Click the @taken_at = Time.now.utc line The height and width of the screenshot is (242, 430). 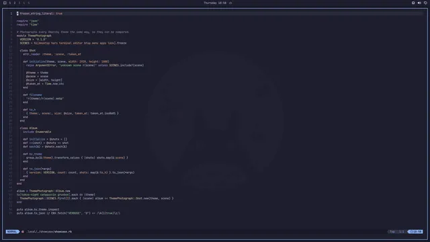pyautogui.click(x=45, y=83)
